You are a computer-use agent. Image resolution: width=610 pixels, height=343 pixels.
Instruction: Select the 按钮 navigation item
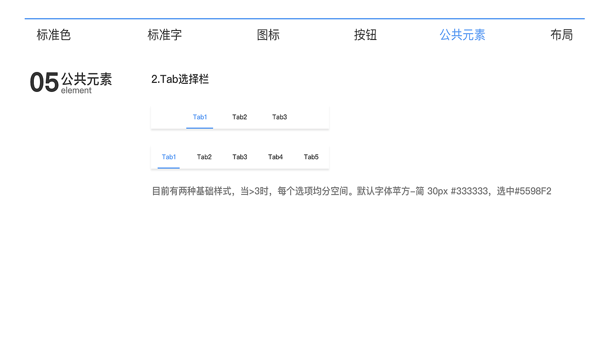[366, 35]
